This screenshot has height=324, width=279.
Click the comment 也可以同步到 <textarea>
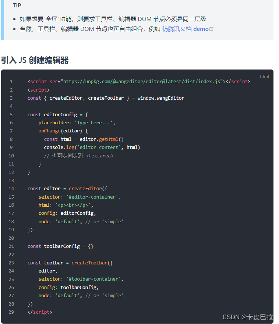pos(79,156)
